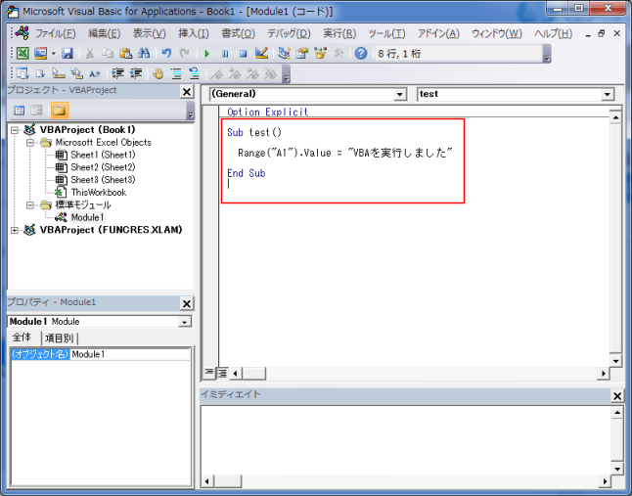The image size is (632, 496).
Task: Run the macro with the green play icon
Action: click(206, 53)
